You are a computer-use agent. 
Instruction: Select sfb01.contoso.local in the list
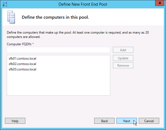(22, 58)
